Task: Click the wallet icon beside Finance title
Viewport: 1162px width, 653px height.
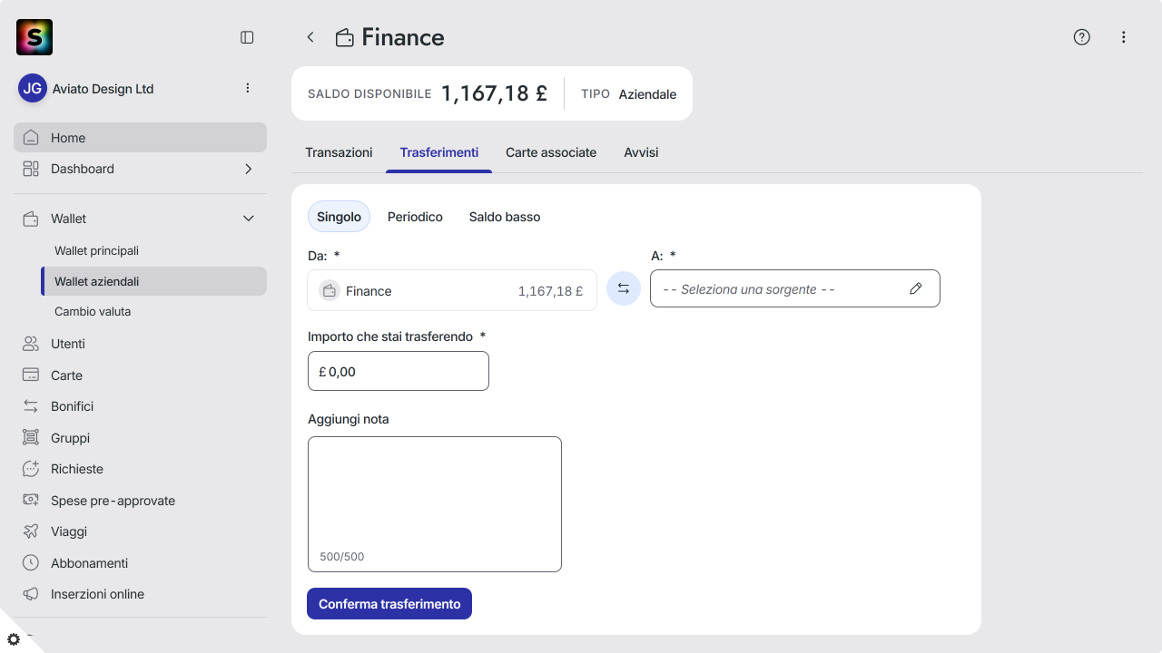Action: tap(345, 38)
